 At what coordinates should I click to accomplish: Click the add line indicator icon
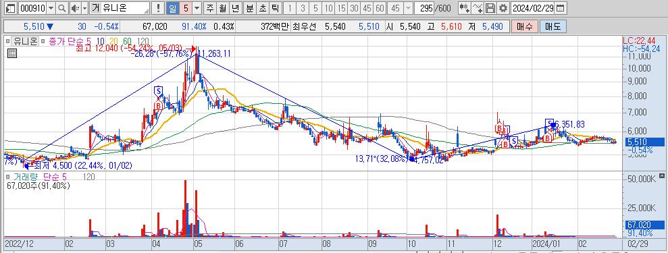click(x=478, y=8)
